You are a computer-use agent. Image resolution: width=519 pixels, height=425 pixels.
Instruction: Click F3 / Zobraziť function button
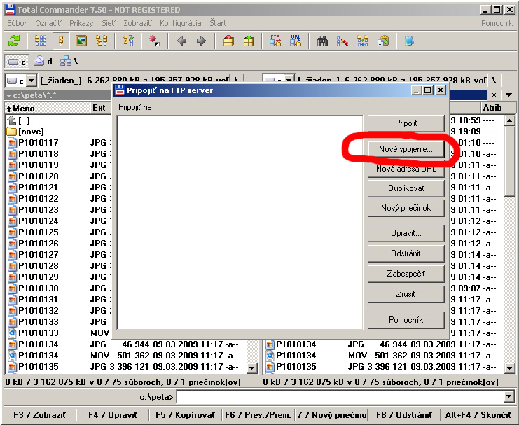point(39,414)
